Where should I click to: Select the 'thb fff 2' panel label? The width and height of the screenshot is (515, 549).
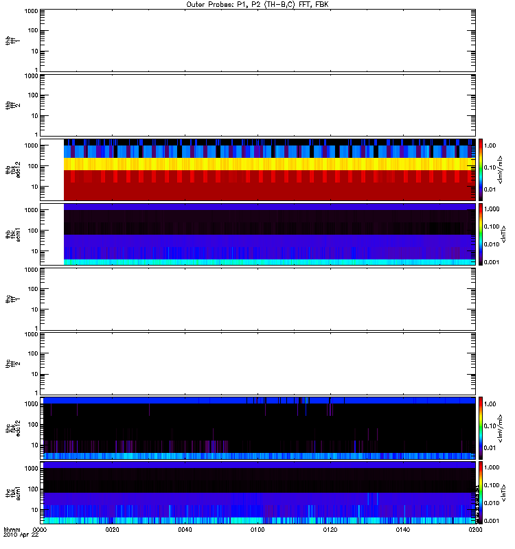tap(12, 106)
